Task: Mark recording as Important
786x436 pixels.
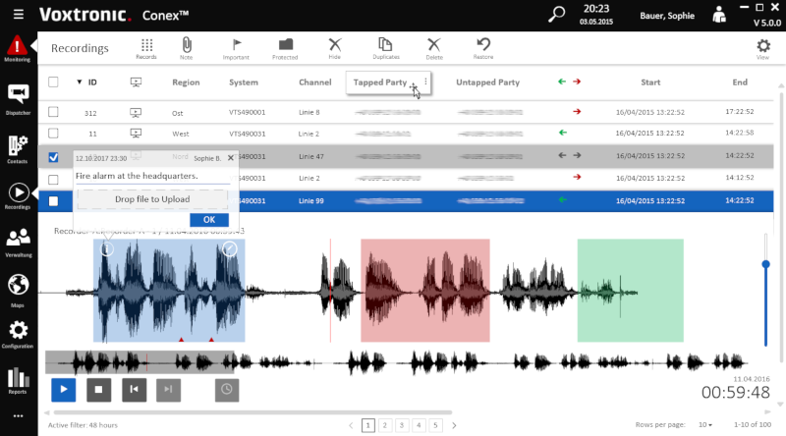Action: [x=236, y=49]
